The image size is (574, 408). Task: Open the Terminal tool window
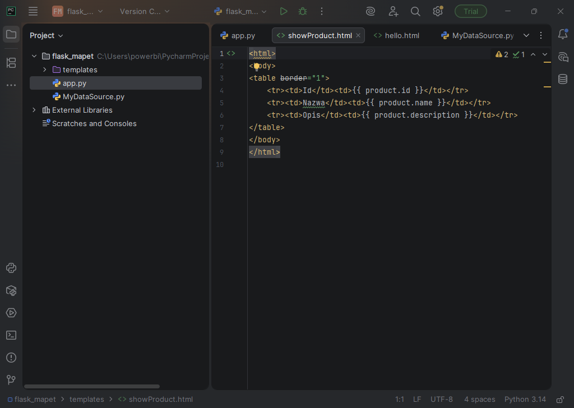[11, 335]
